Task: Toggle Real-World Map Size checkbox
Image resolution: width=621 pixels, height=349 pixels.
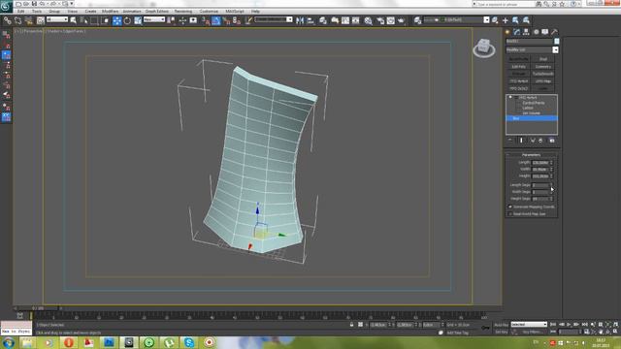Action: (x=510, y=214)
